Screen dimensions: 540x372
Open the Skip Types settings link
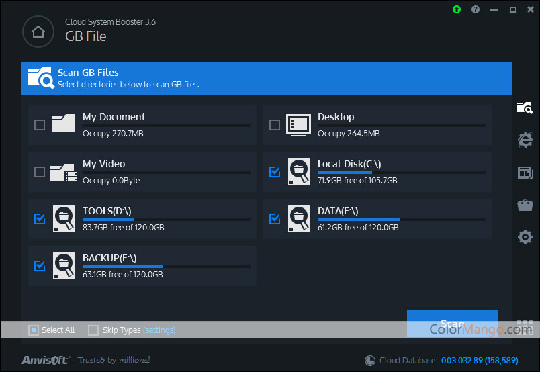(x=159, y=330)
